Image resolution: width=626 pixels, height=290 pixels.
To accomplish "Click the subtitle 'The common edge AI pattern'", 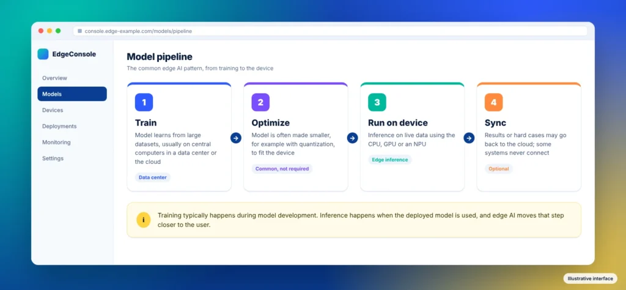I will pos(200,69).
